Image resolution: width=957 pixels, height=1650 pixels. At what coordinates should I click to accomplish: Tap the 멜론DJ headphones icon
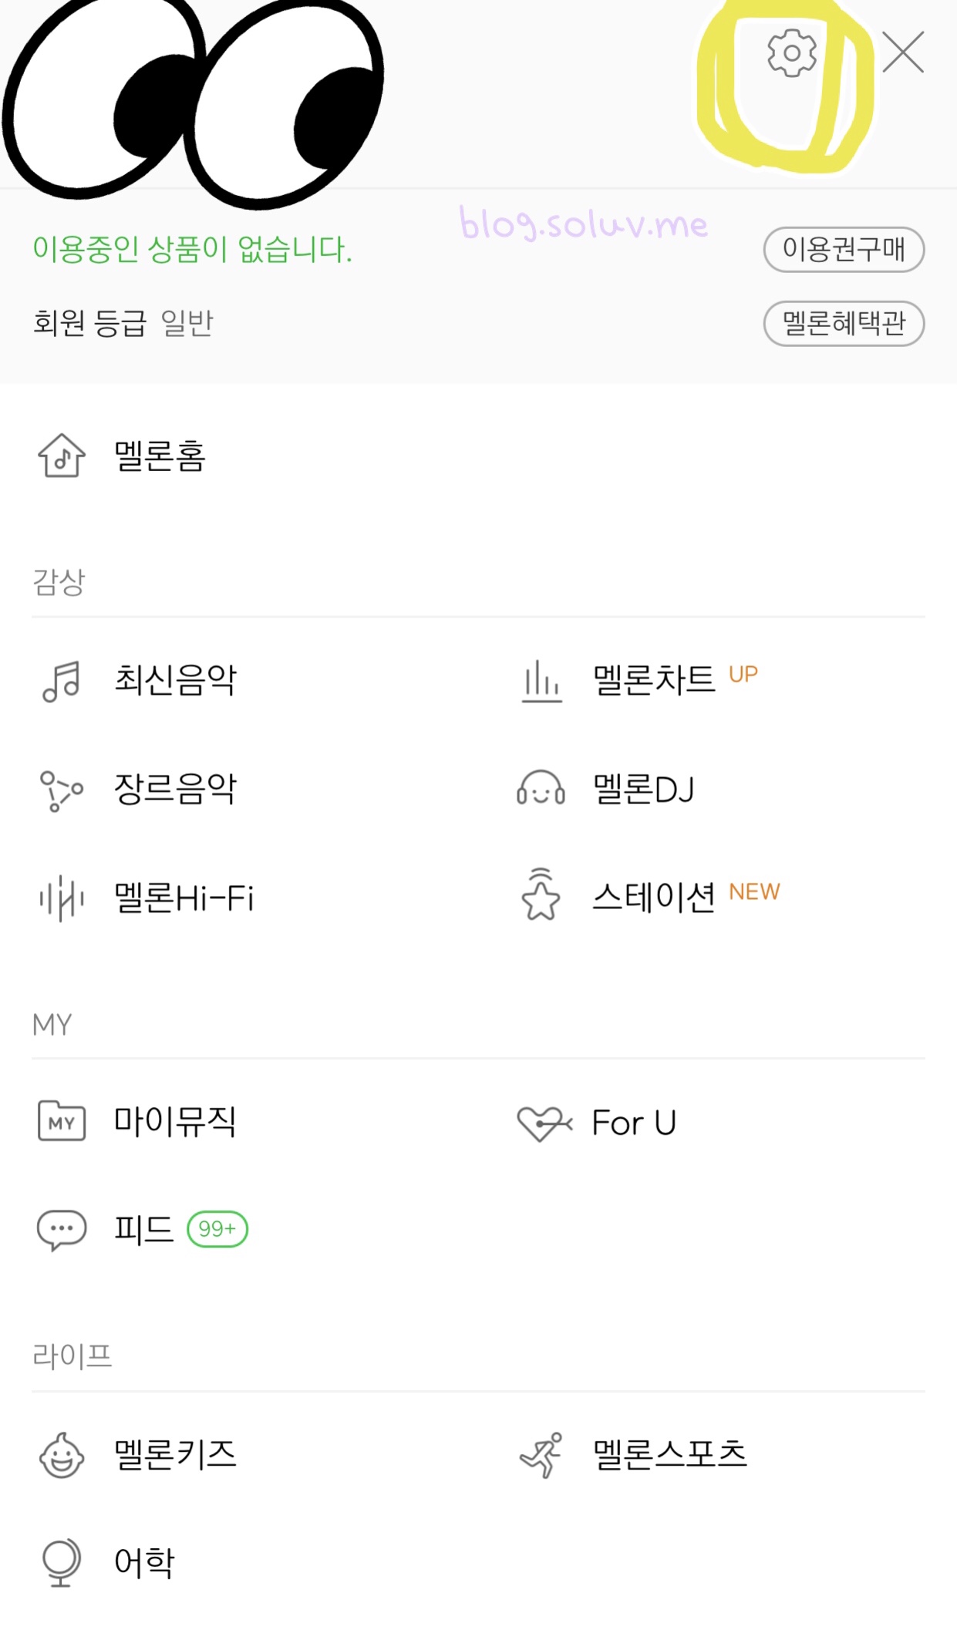click(541, 789)
